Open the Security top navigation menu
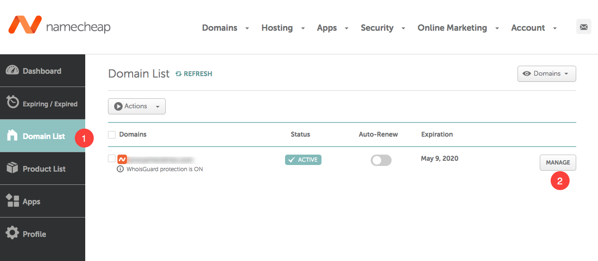 377,28
